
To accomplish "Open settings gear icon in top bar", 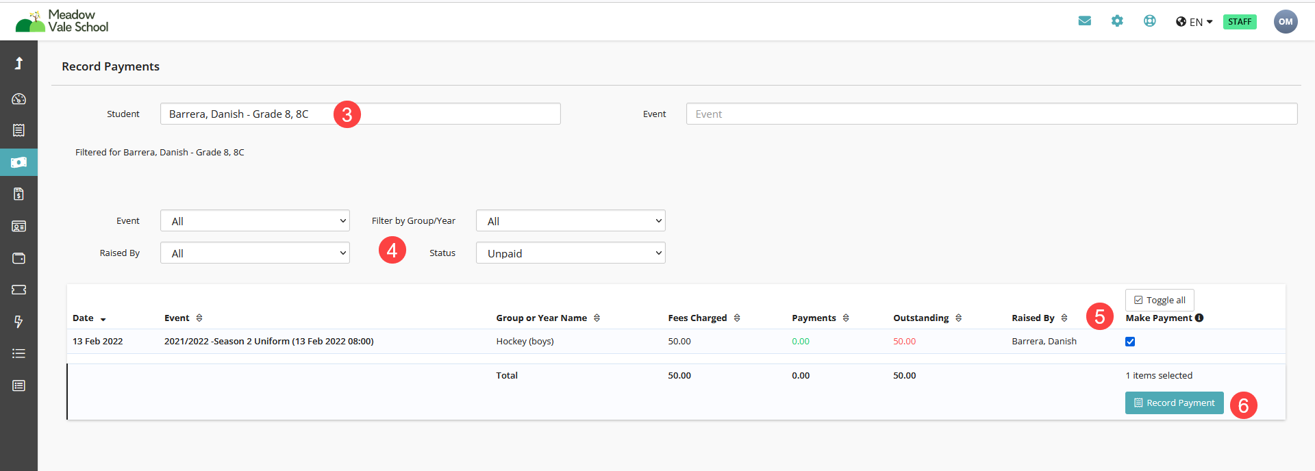I will click(x=1117, y=21).
